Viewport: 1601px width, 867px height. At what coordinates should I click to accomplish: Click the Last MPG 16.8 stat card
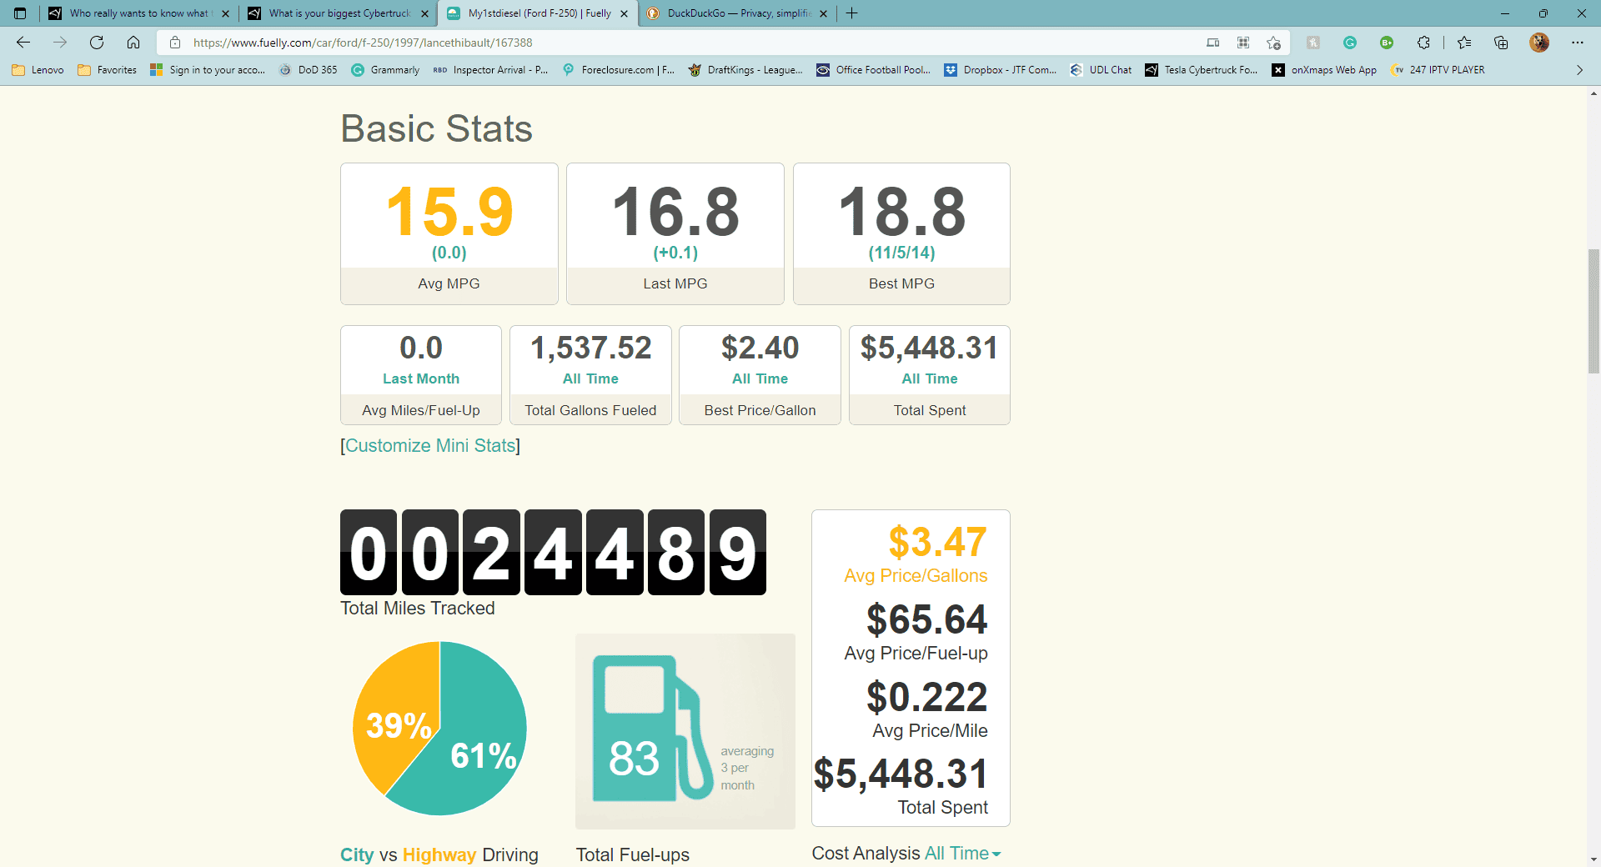coord(675,233)
